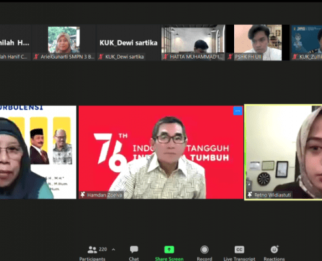This screenshot has width=322, height=261.
Task: Start recording with the Record icon
Action: click(x=204, y=250)
